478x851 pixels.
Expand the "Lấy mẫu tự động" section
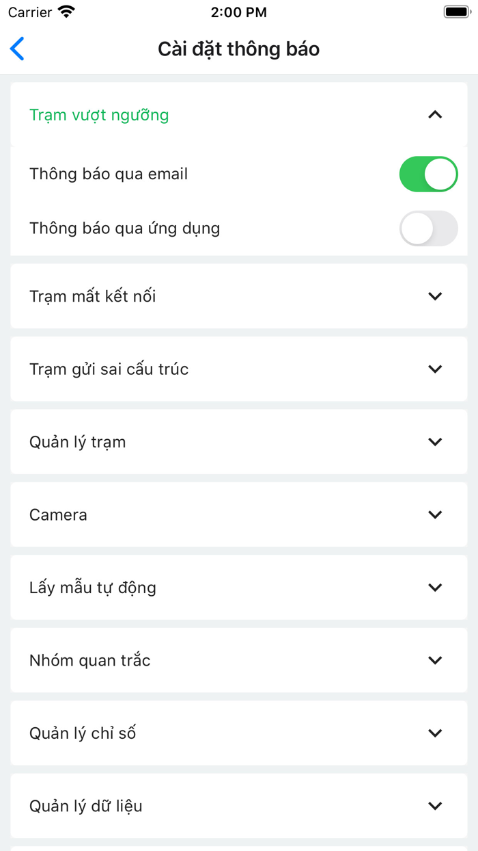pos(435,587)
